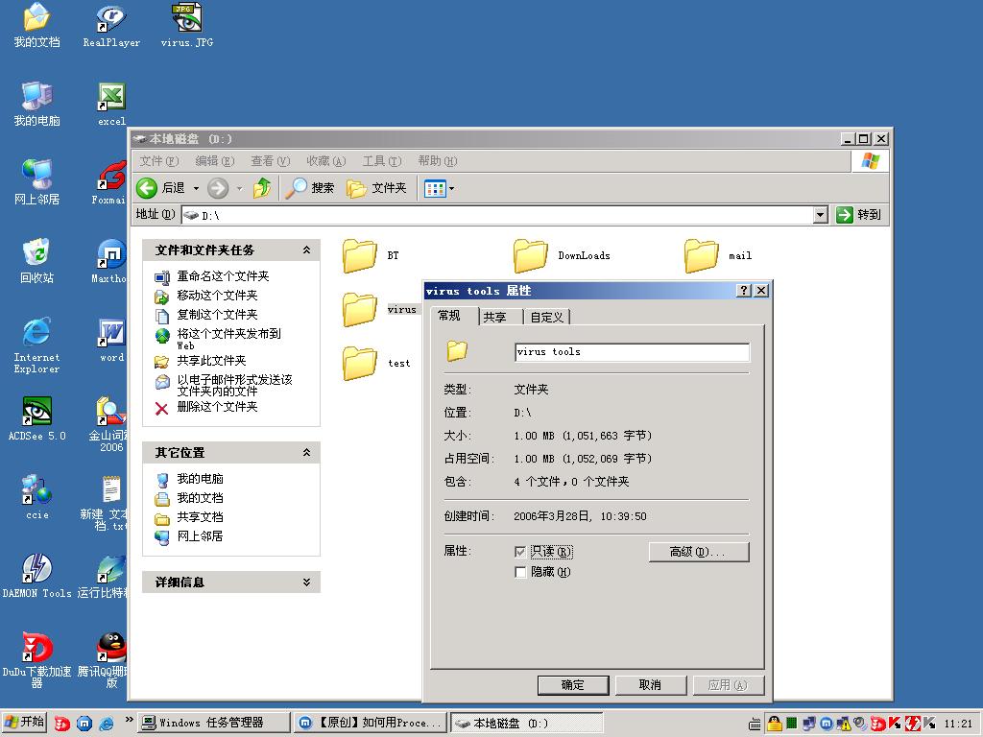Viewport: 983px width, 737px height.
Task: Select the DuDu下载加速器 desktop icon
Action: click(x=36, y=659)
